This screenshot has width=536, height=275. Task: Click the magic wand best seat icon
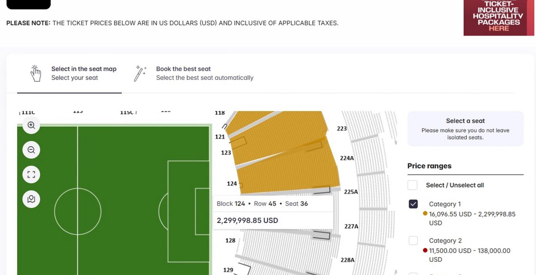point(140,73)
